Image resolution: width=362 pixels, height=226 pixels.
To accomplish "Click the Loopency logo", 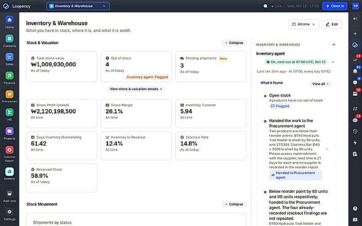I will point(6,6).
